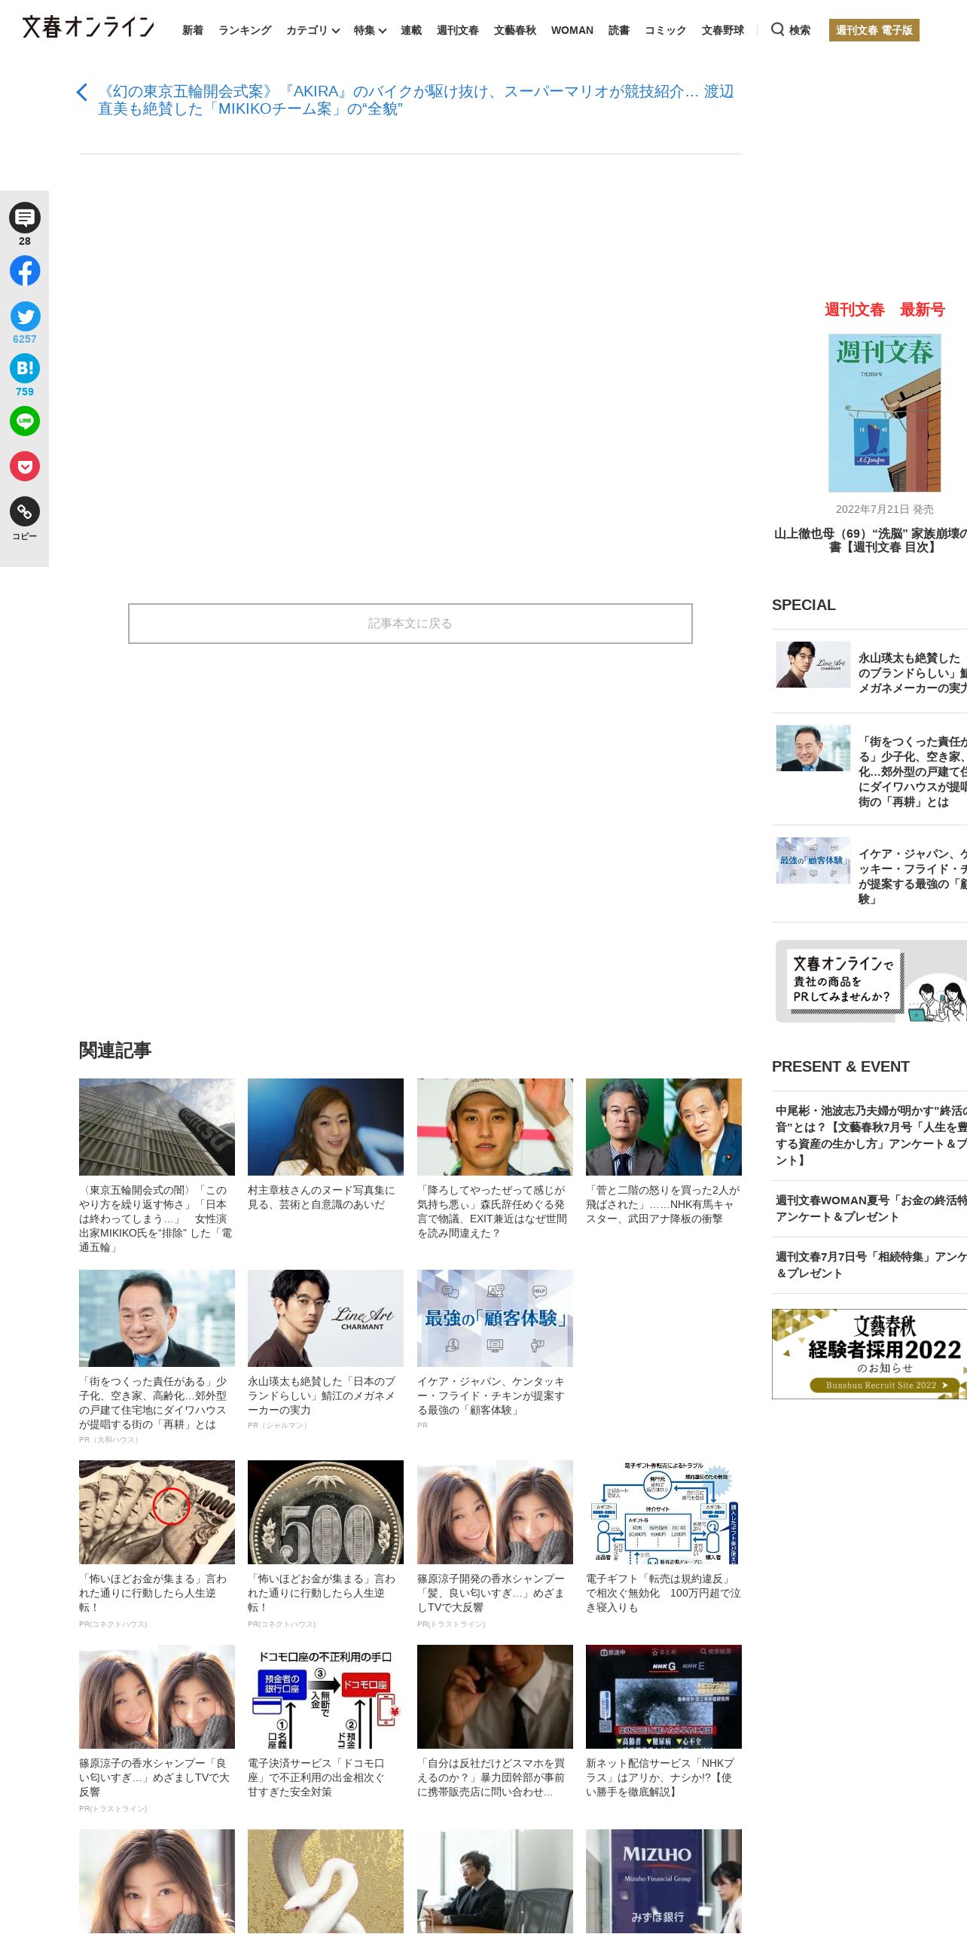Open the 文藝春秋 menu item
The height and width of the screenshot is (1934, 967).
(x=515, y=30)
